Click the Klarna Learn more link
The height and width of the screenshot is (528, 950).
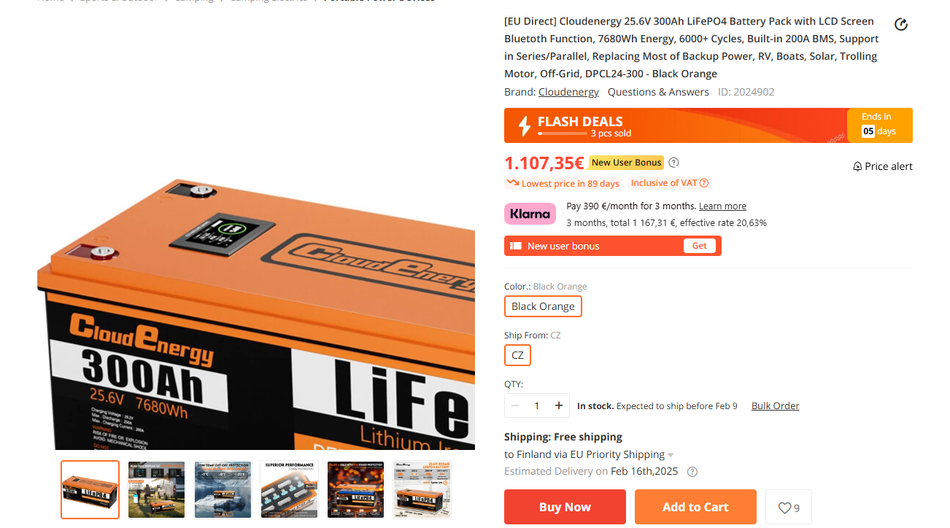pyautogui.click(x=722, y=206)
